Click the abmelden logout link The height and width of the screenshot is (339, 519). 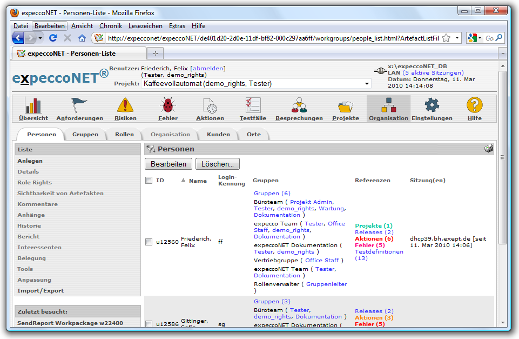tap(208, 69)
